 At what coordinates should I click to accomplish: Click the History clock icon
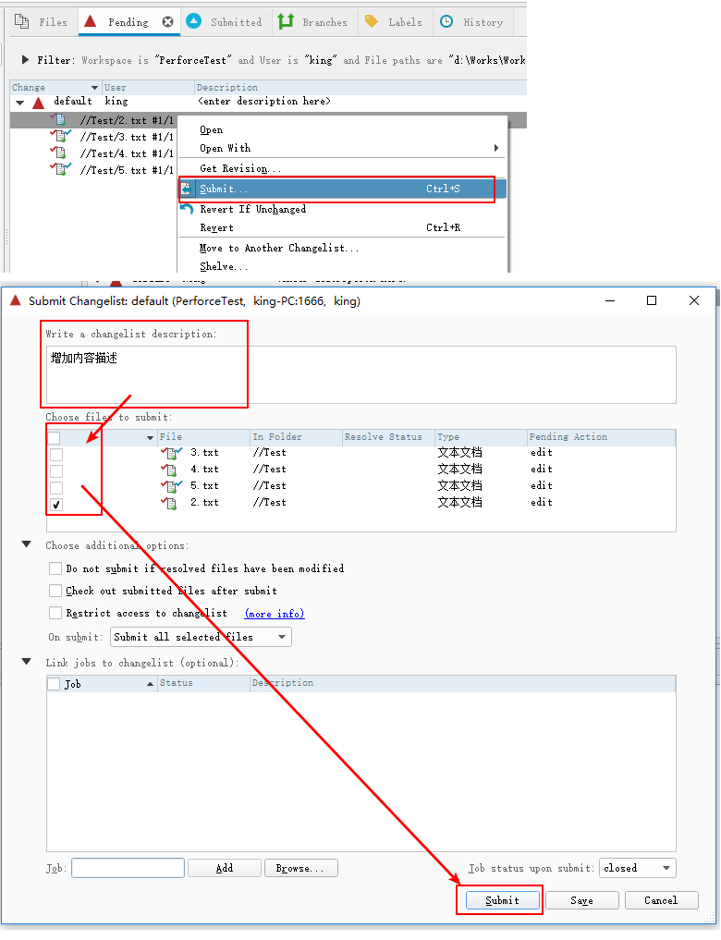point(446,21)
